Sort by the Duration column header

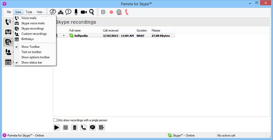tap(143, 30)
